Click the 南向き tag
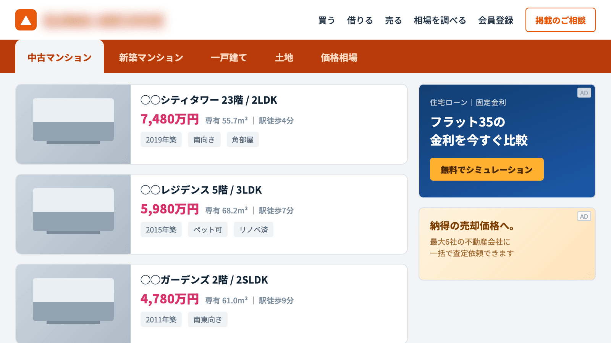 click(204, 139)
